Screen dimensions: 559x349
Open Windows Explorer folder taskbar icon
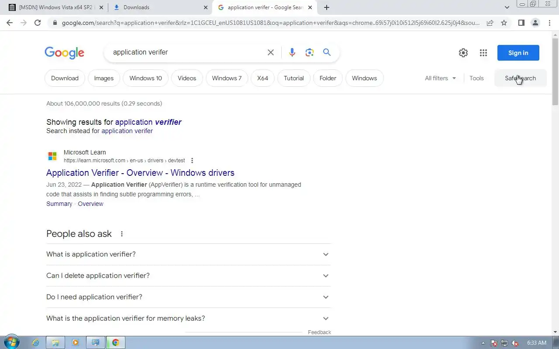[x=55, y=342]
